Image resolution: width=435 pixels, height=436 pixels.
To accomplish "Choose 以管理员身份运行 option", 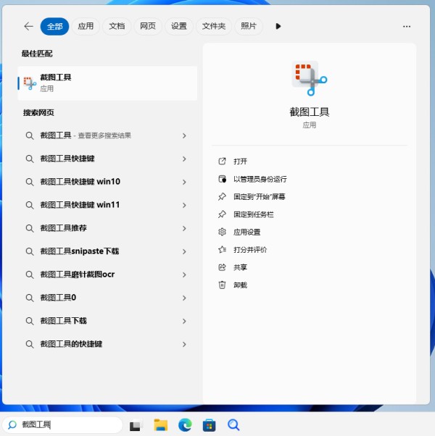I will point(260,179).
